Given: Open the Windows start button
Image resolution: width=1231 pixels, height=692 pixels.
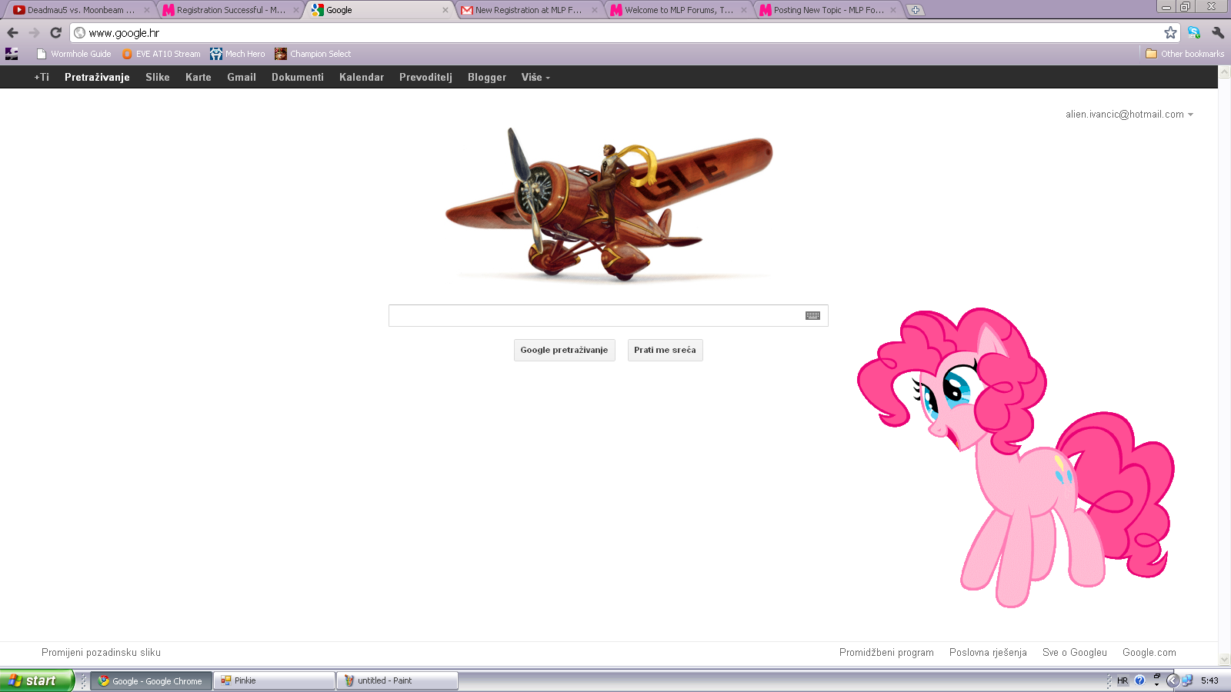Looking at the screenshot, I should (x=37, y=680).
